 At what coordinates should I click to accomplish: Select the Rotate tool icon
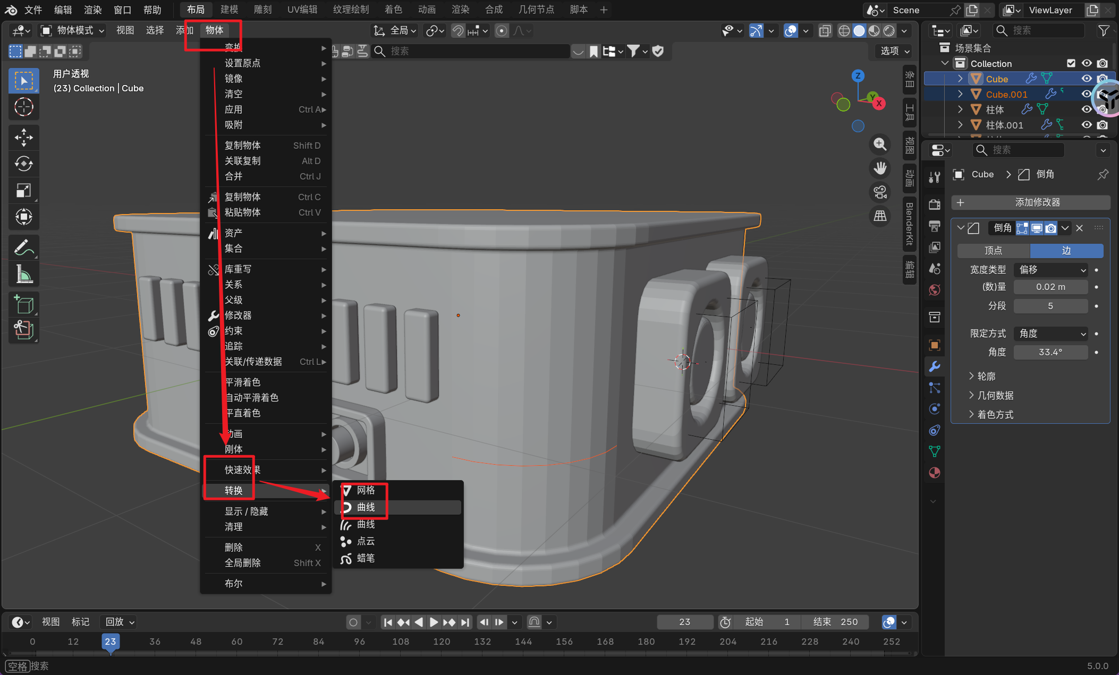tap(23, 164)
